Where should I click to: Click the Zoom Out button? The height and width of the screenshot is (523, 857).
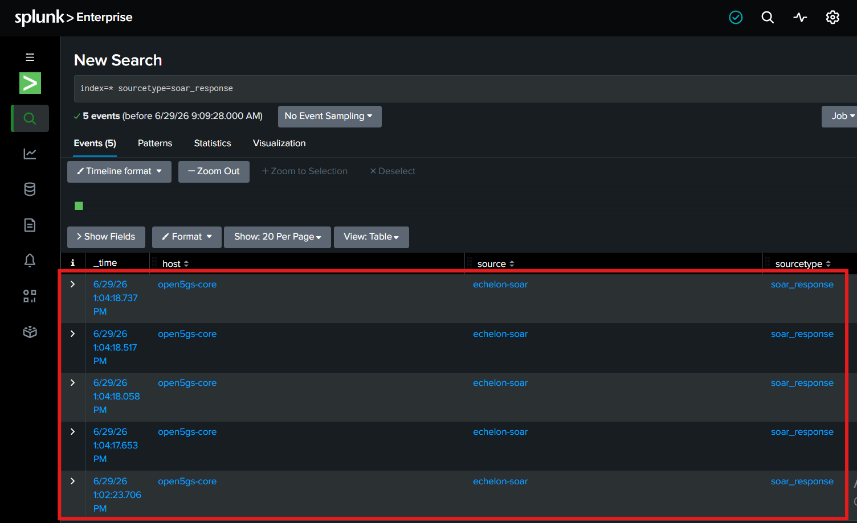coord(214,171)
